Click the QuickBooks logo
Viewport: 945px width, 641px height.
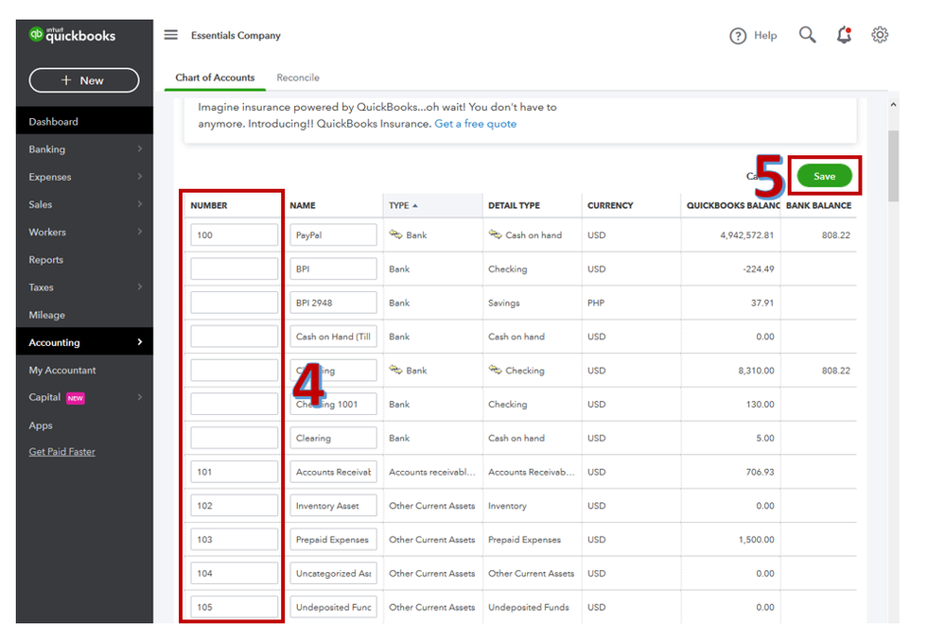pyautogui.click(x=72, y=35)
